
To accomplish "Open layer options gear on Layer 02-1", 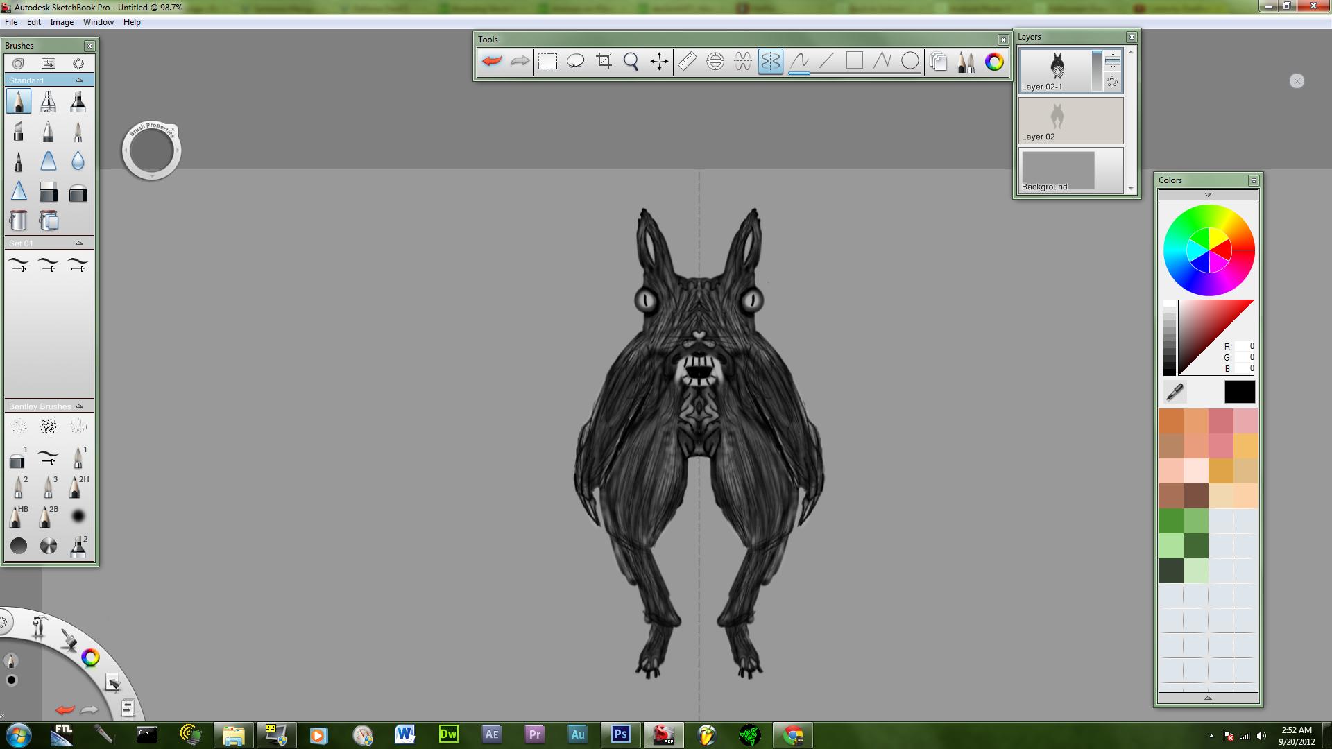I will tap(1112, 83).
